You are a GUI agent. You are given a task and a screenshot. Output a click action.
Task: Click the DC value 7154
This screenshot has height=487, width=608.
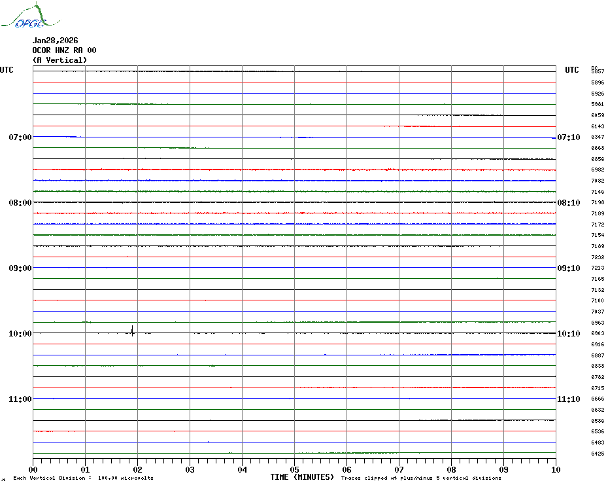[598, 236]
